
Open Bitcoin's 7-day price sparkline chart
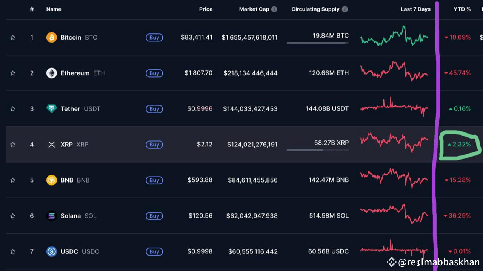(394, 37)
